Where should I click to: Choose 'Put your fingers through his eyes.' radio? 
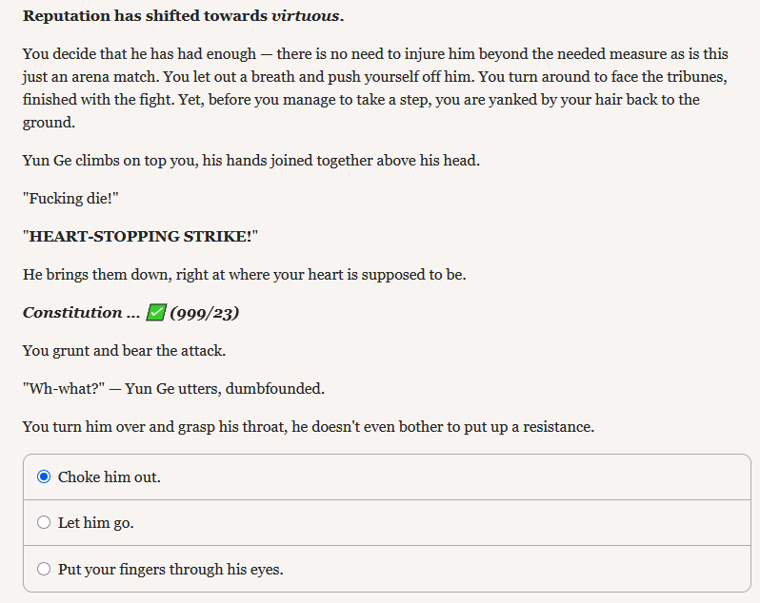pyautogui.click(x=44, y=569)
